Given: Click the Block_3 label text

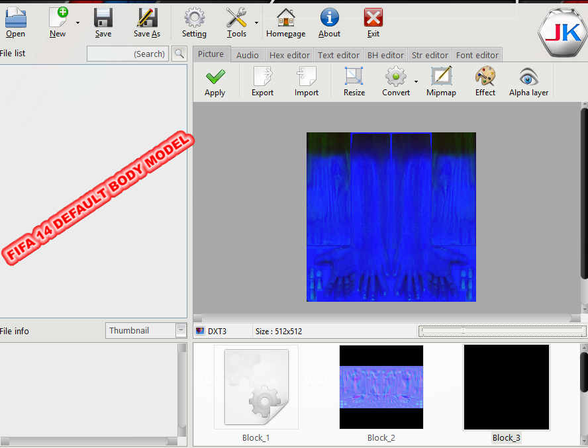Looking at the screenshot, I should (507, 437).
